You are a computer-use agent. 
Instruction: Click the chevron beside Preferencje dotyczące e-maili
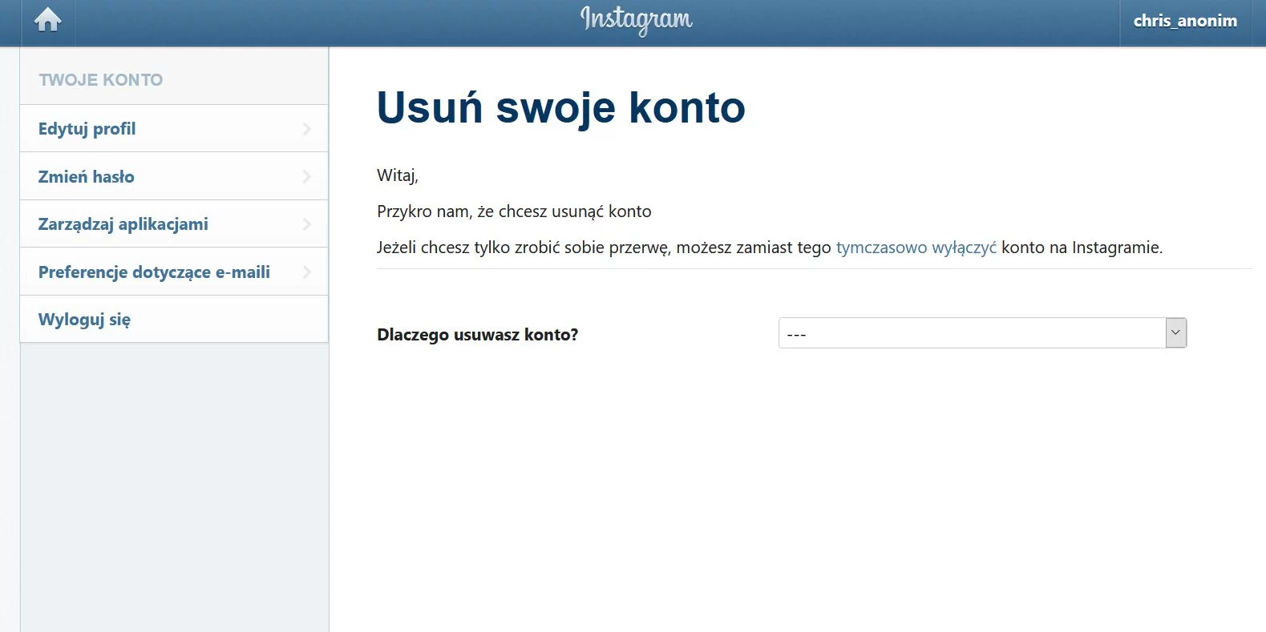point(306,272)
